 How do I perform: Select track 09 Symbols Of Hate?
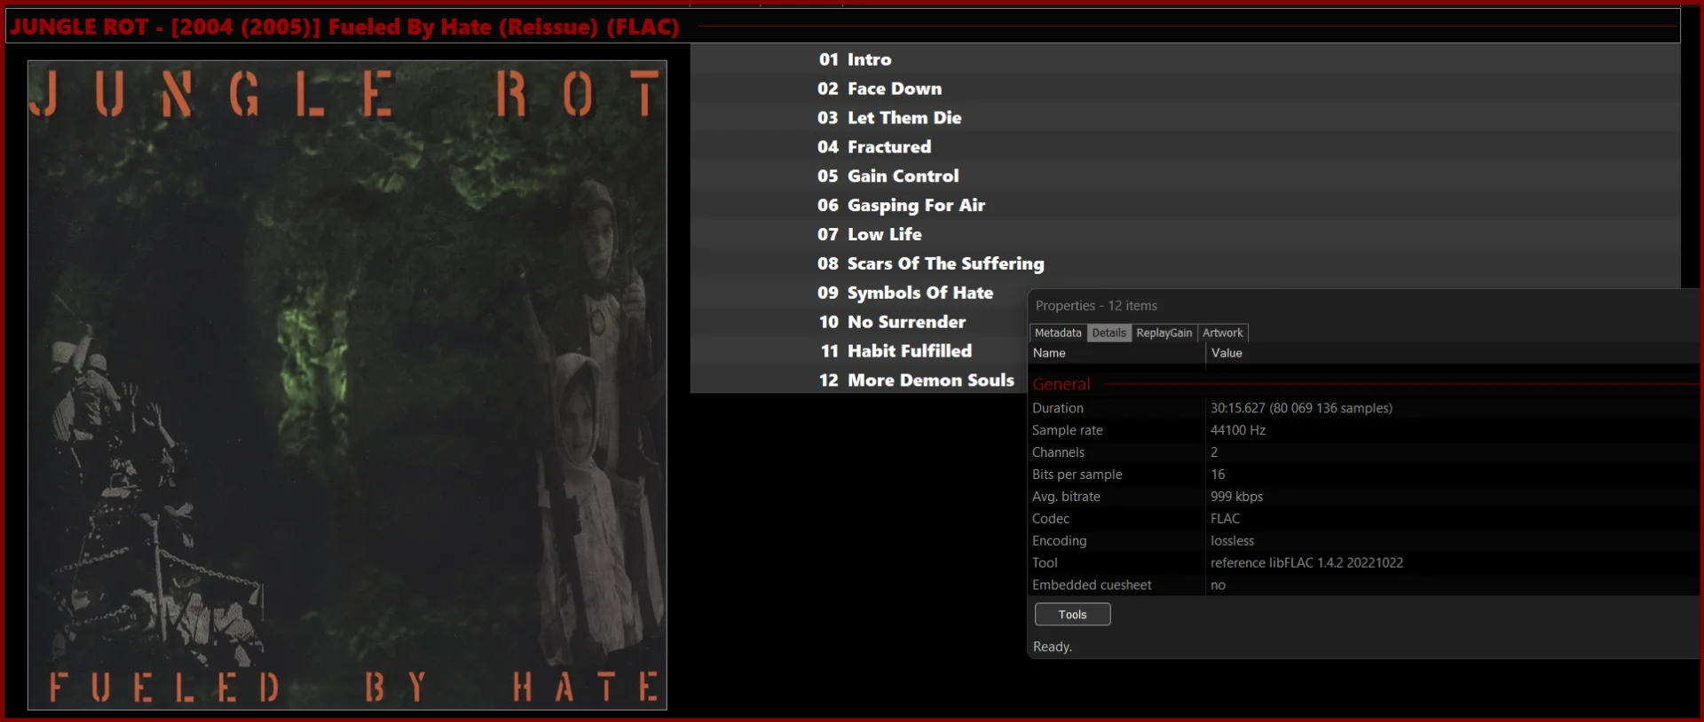(859, 293)
